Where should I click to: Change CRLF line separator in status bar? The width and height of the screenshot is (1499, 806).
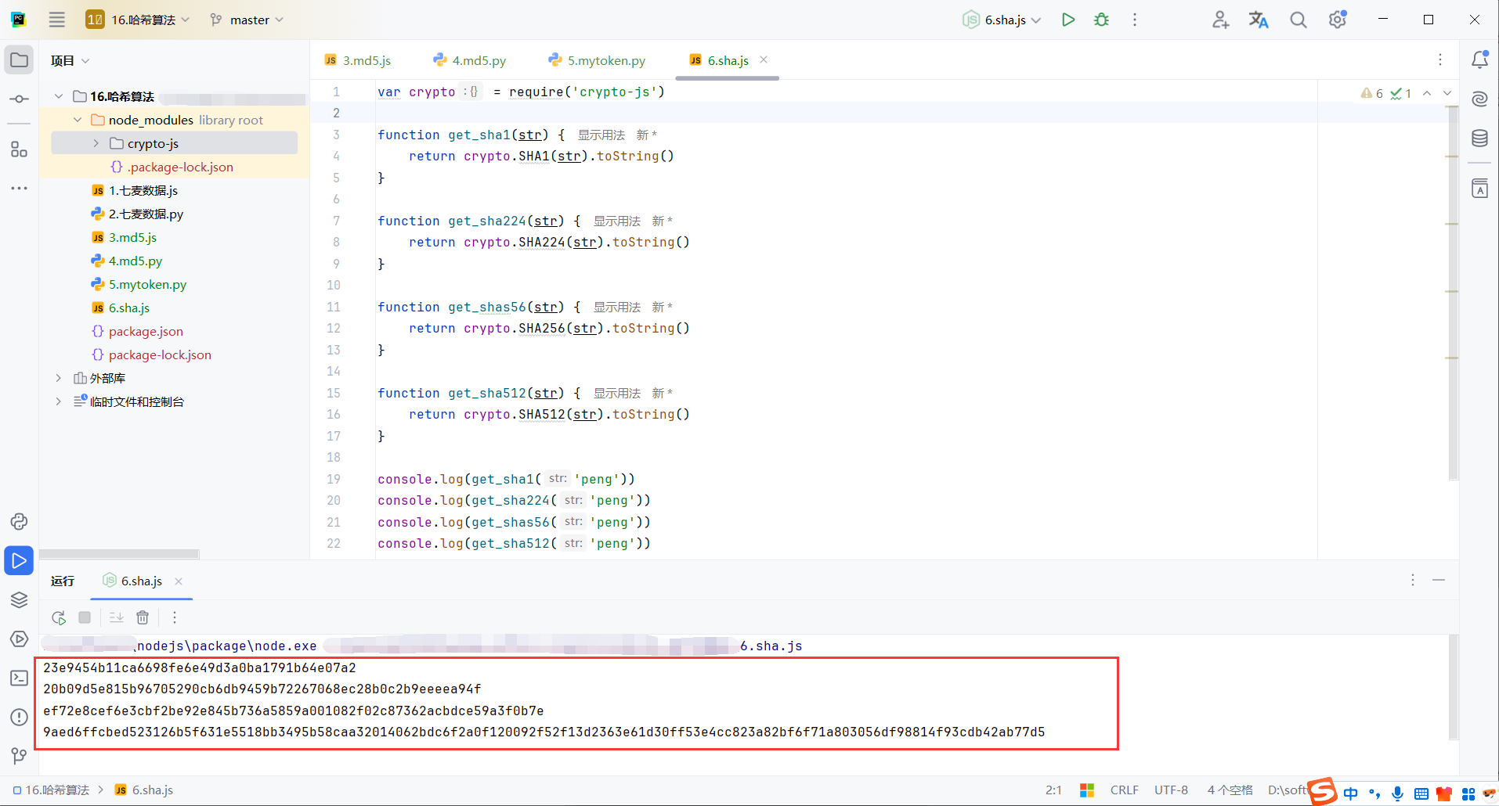(x=1124, y=790)
